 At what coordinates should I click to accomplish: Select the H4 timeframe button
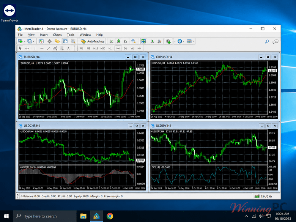(x=118, y=48)
